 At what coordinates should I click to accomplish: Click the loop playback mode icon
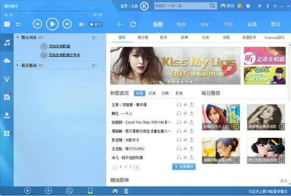(x=18, y=24)
